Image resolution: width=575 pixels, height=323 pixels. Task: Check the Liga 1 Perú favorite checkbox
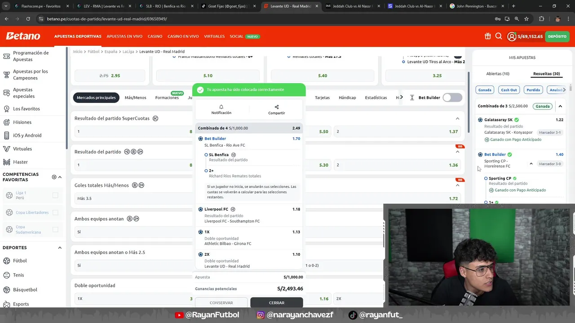[55, 195]
